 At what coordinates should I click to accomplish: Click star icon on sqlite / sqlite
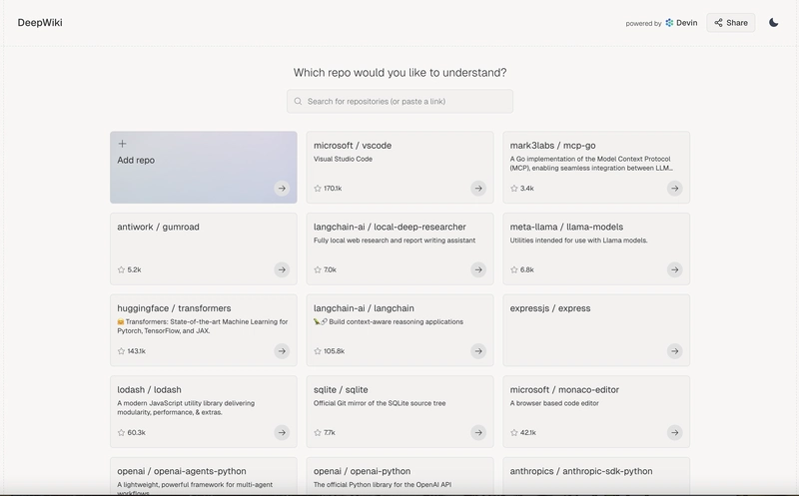pos(318,432)
